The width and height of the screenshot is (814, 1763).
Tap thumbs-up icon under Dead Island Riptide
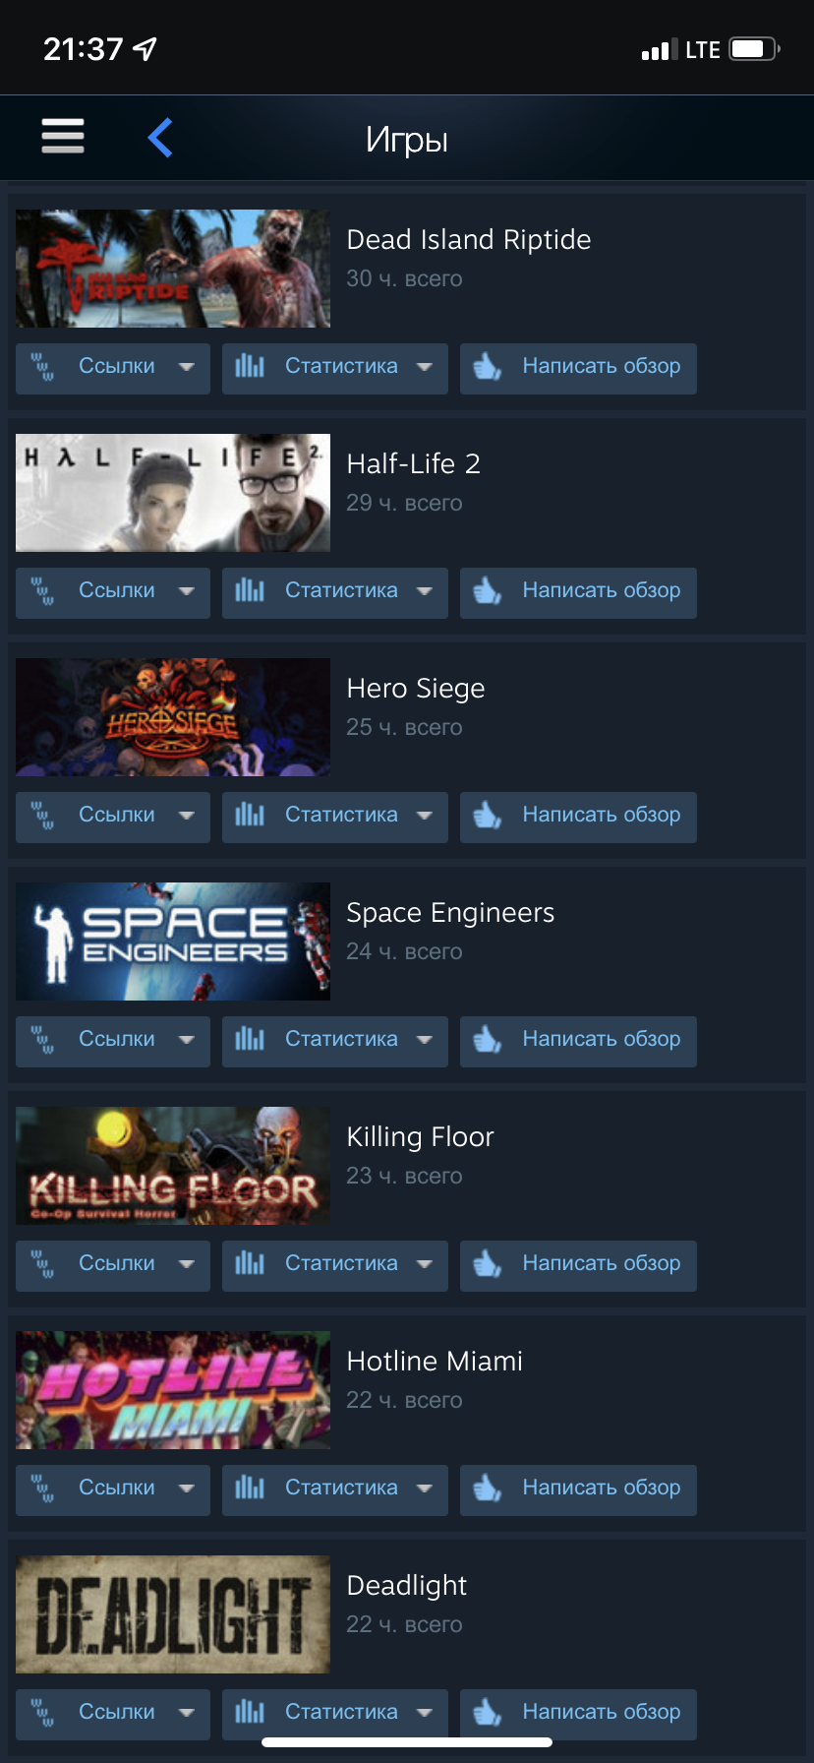(x=488, y=367)
